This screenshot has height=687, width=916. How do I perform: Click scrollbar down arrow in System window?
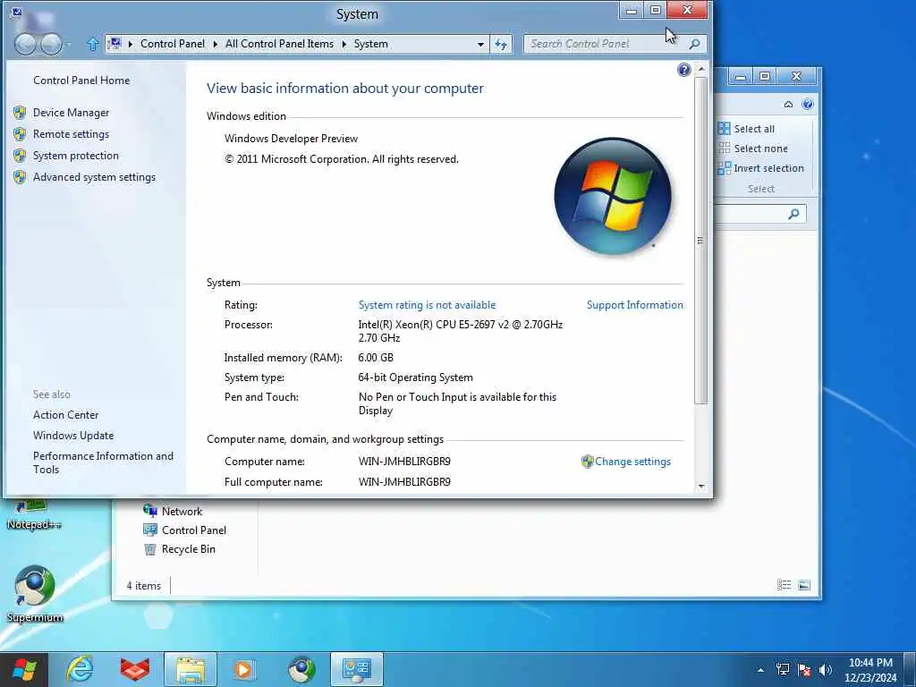701,486
